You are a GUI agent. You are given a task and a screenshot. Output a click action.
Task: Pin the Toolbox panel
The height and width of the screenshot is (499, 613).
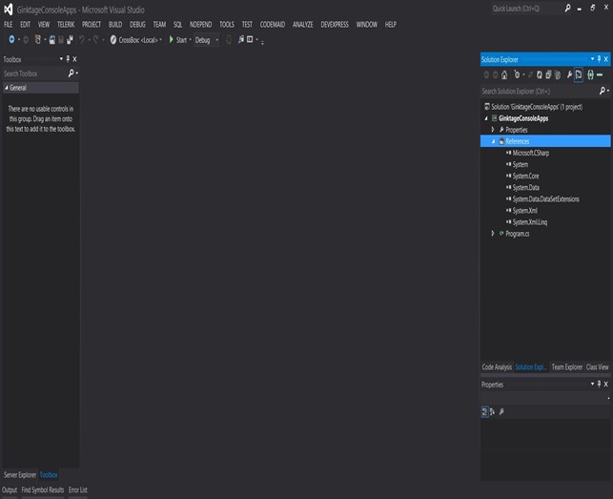[68, 59]
